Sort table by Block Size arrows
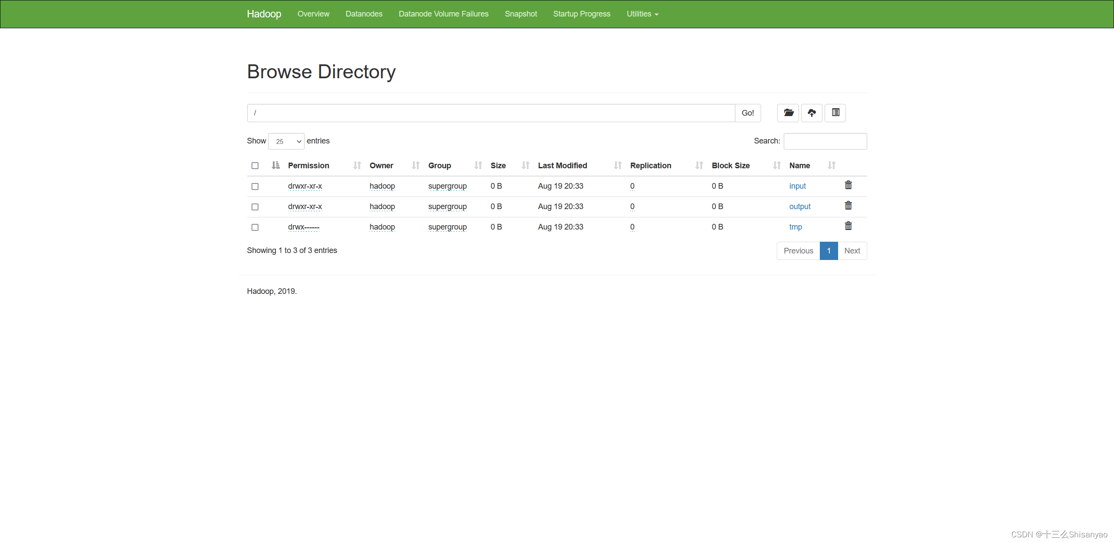The width and height of the screenshot is (1114, 543). tap(777, 165)
